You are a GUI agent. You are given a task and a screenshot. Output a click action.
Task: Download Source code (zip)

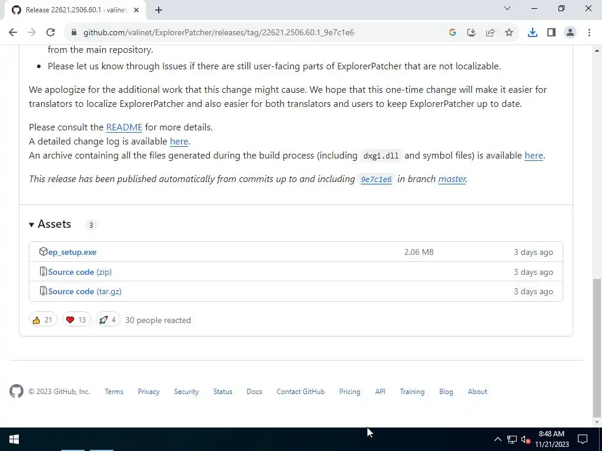coord(80,272)
